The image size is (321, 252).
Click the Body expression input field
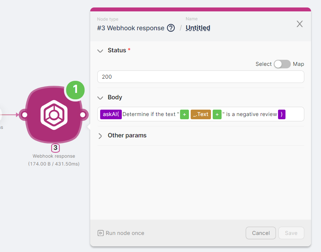256,114
